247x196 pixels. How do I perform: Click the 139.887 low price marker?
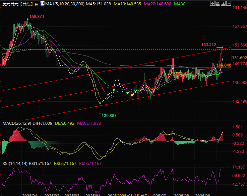[x=109, y=115]
